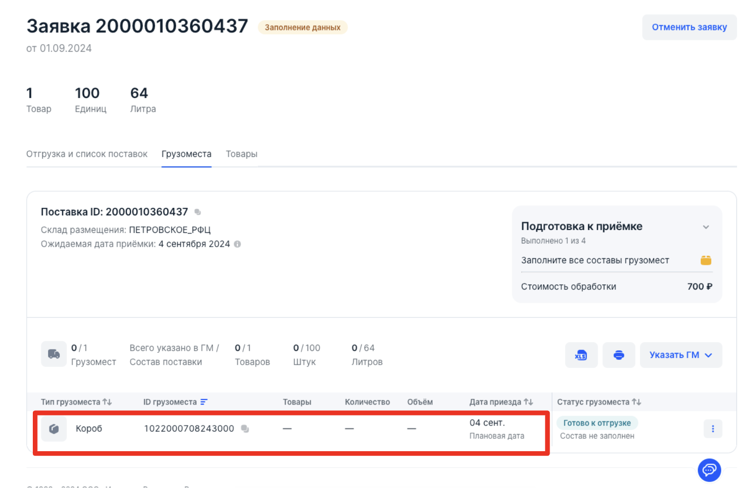This screenshot has width=755, height=503.
Task: Copy the Поставка ID with the copy icon
Action: pos(198,212)
